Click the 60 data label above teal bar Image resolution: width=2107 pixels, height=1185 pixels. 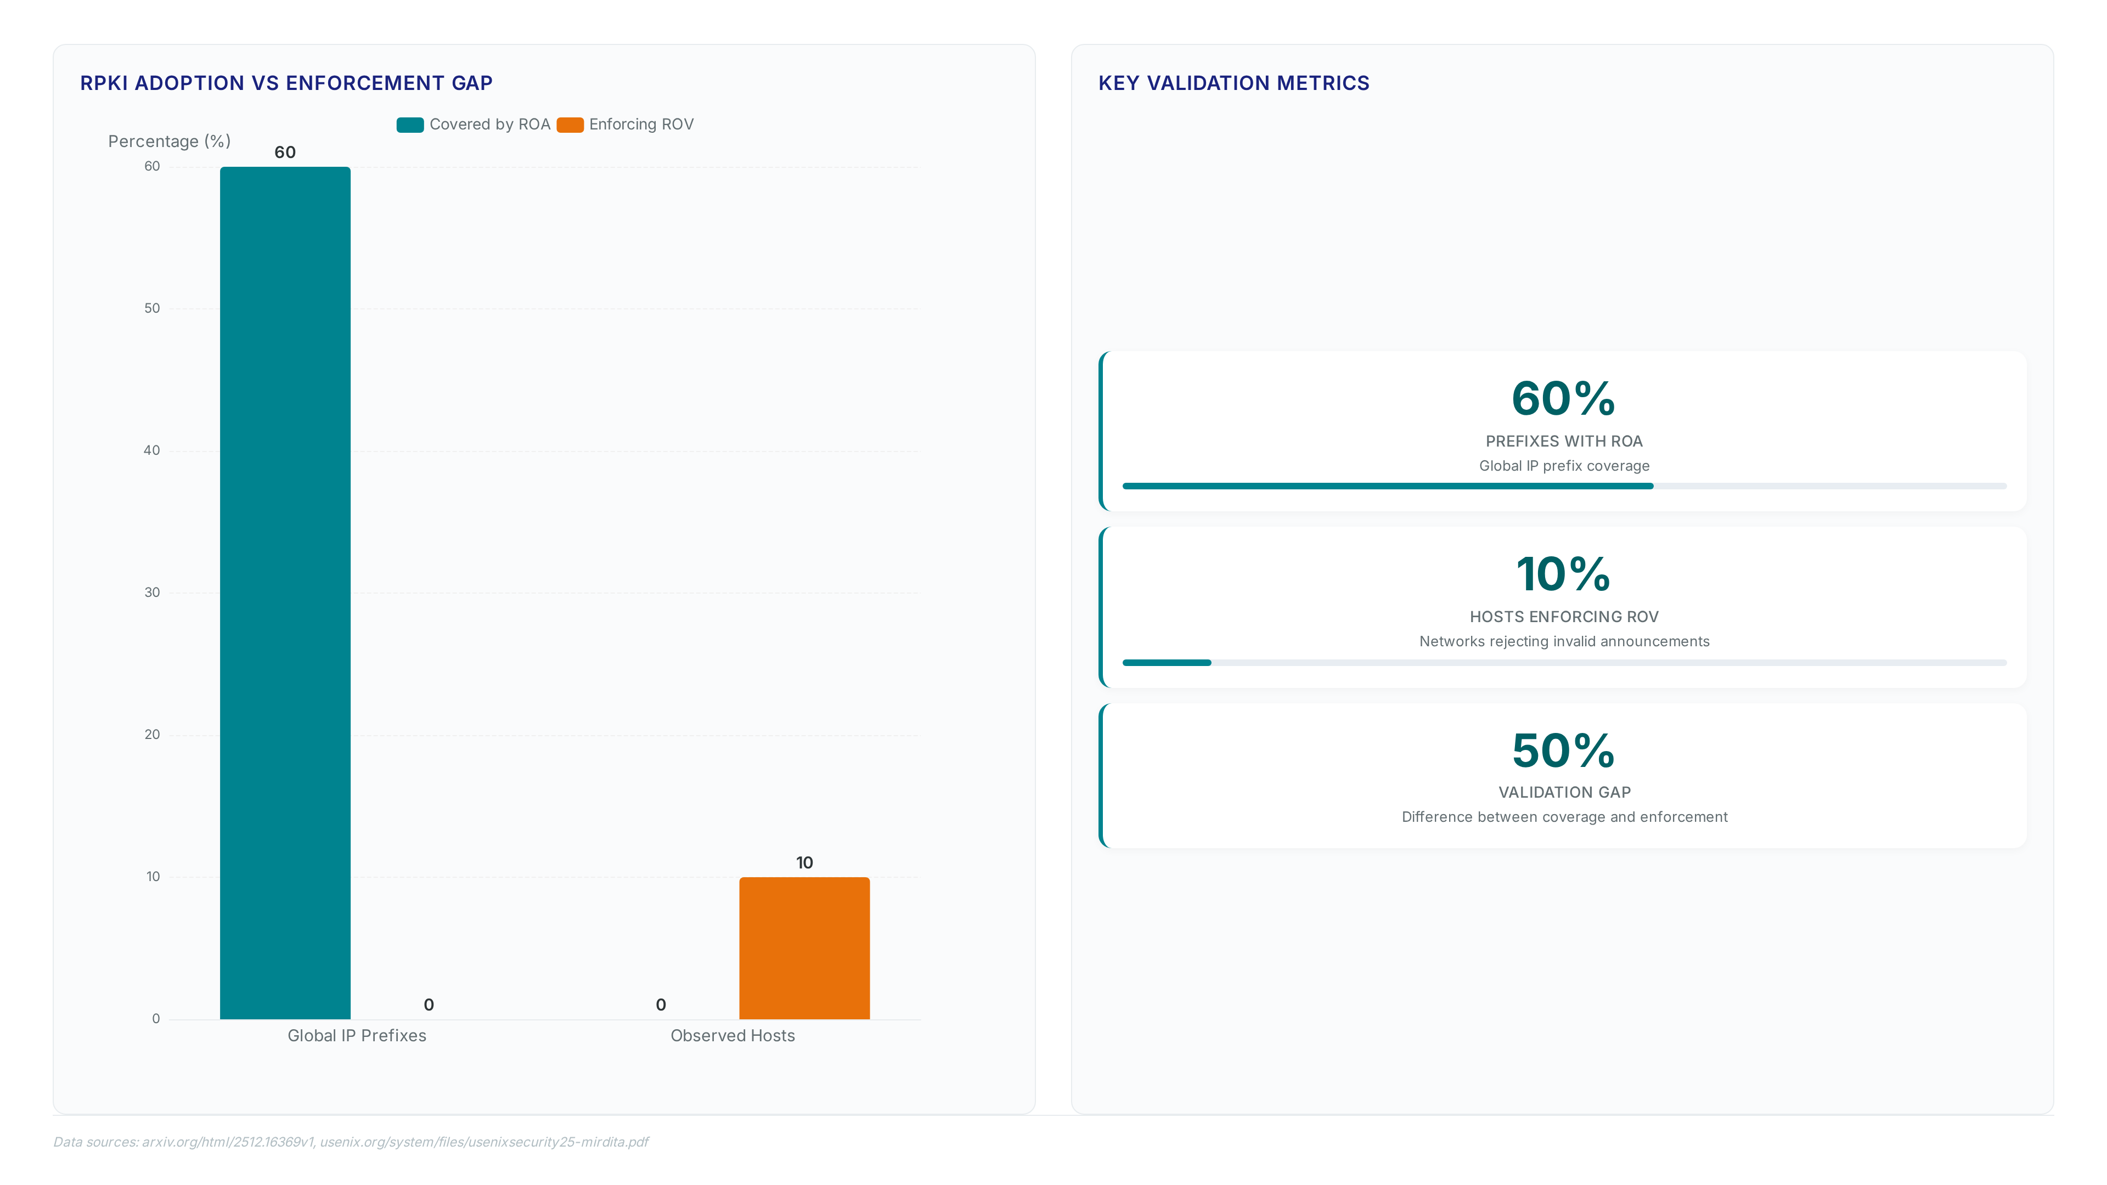285,152
